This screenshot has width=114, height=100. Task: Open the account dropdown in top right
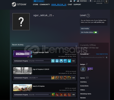click(99, 1)
